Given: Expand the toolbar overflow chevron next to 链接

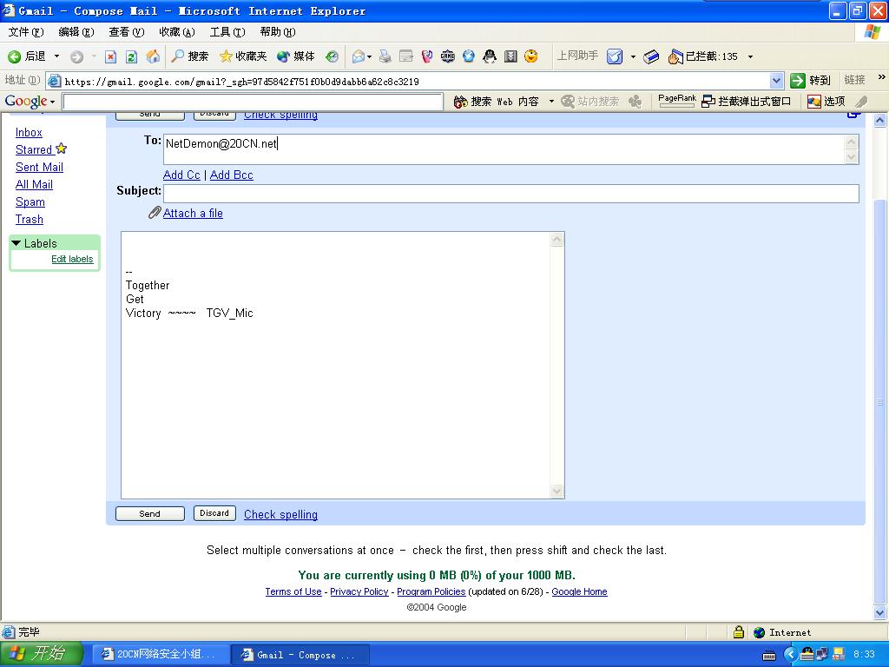Looking at the screenshot, I should coord(882,77).
